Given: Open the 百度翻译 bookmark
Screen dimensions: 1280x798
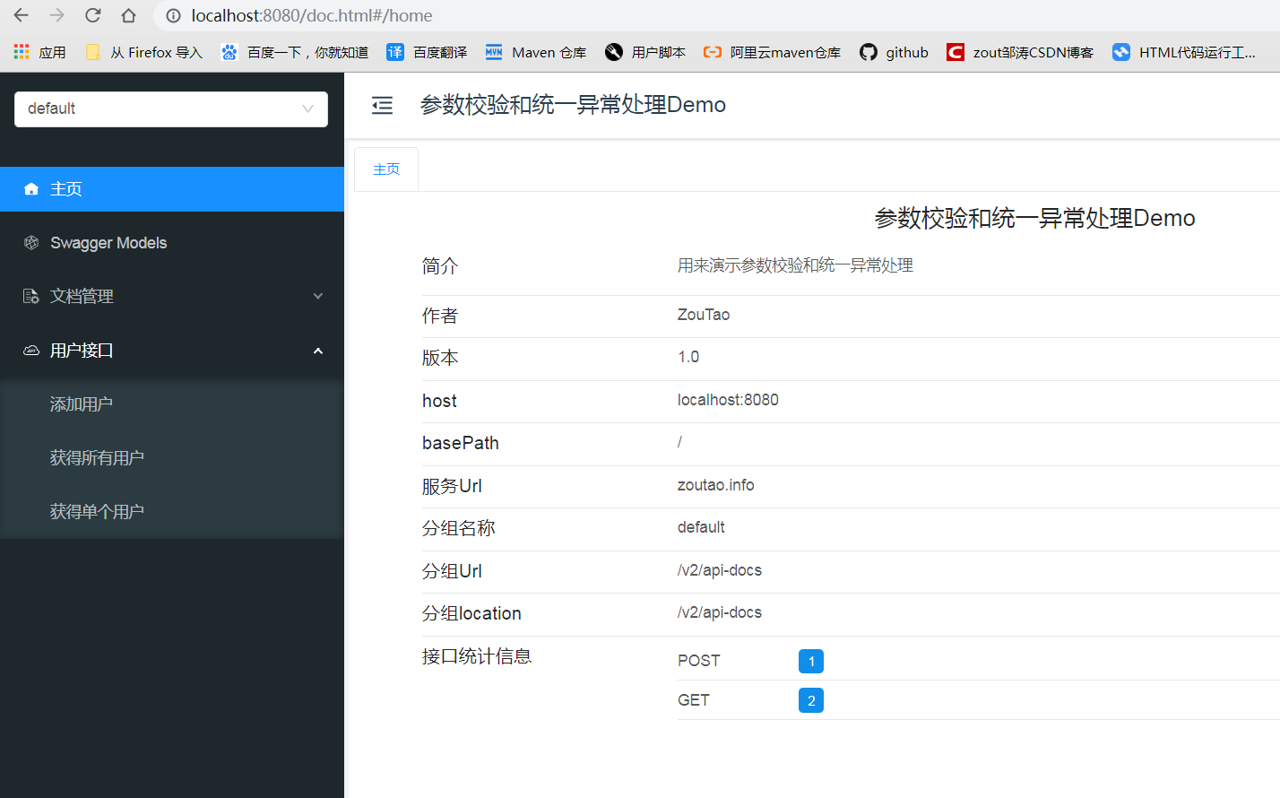Looking at the screenshot, I should point(427,52).
